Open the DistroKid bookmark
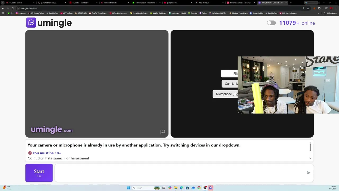This screenshot has width=339, height=191. click(x=193, y=13)
